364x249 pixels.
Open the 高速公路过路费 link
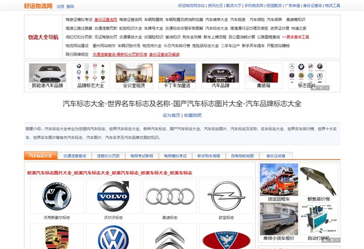[x=79, y=28]
